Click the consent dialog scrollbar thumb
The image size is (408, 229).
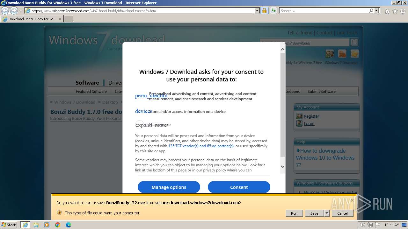(x=283, y=105)
